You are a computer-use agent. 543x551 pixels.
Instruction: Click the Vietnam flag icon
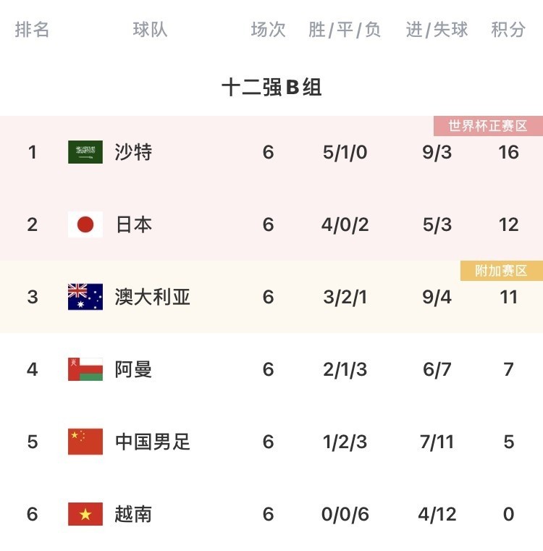click(x=85, y=514)
